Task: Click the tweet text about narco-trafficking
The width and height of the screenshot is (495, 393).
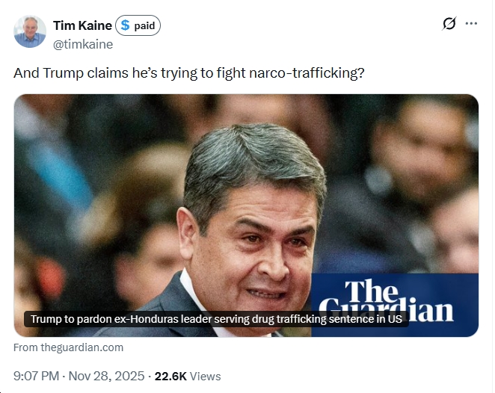Action: click(x=189, y=75)
